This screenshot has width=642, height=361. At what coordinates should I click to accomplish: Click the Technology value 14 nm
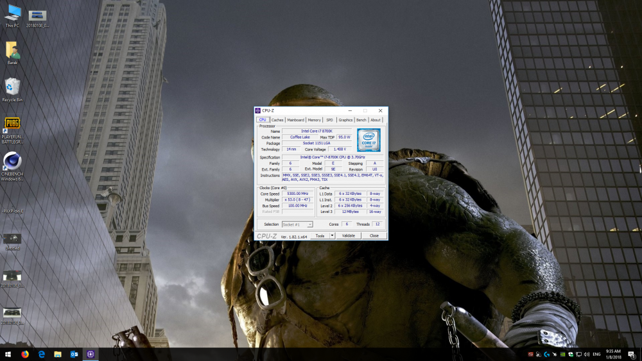tap(291, 149)
